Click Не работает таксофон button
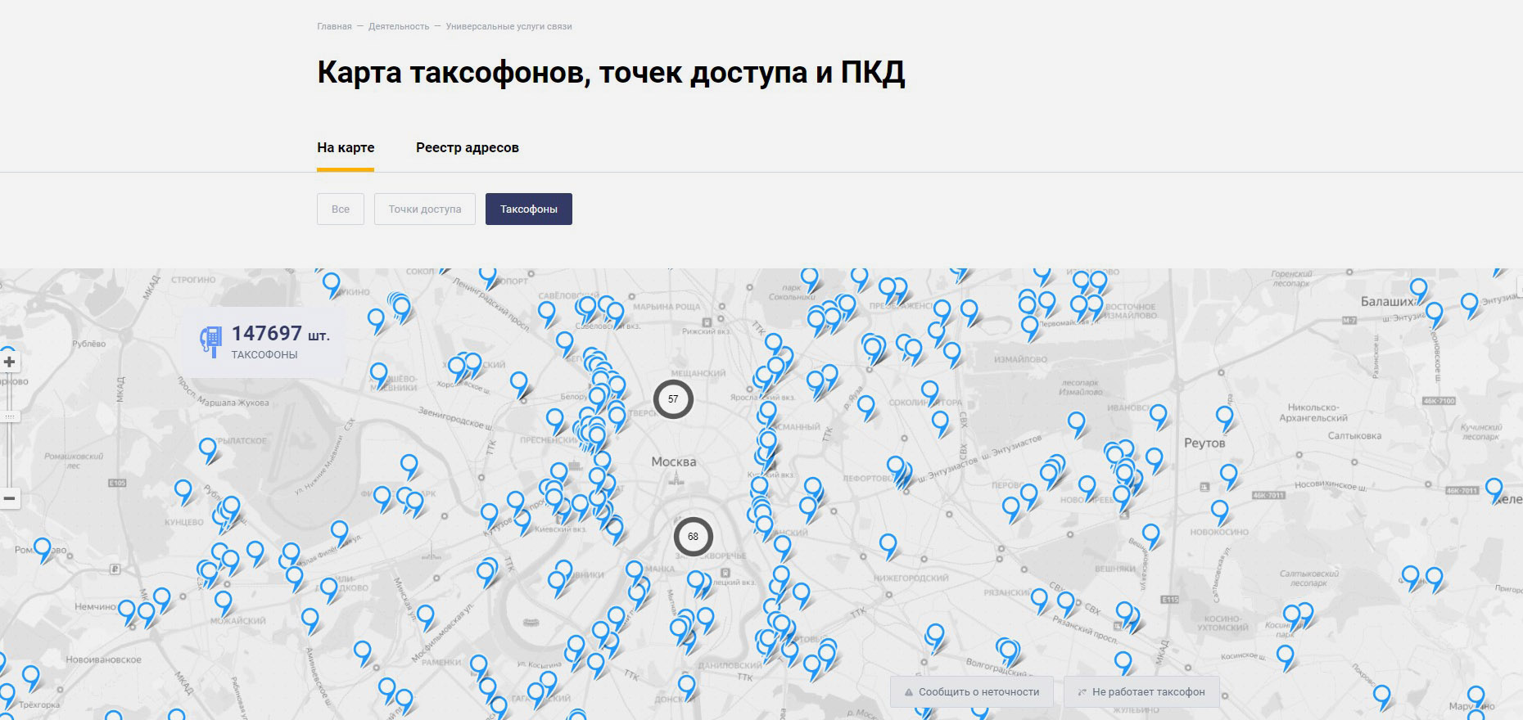 pyautogui.click(x=1141, y=691)
